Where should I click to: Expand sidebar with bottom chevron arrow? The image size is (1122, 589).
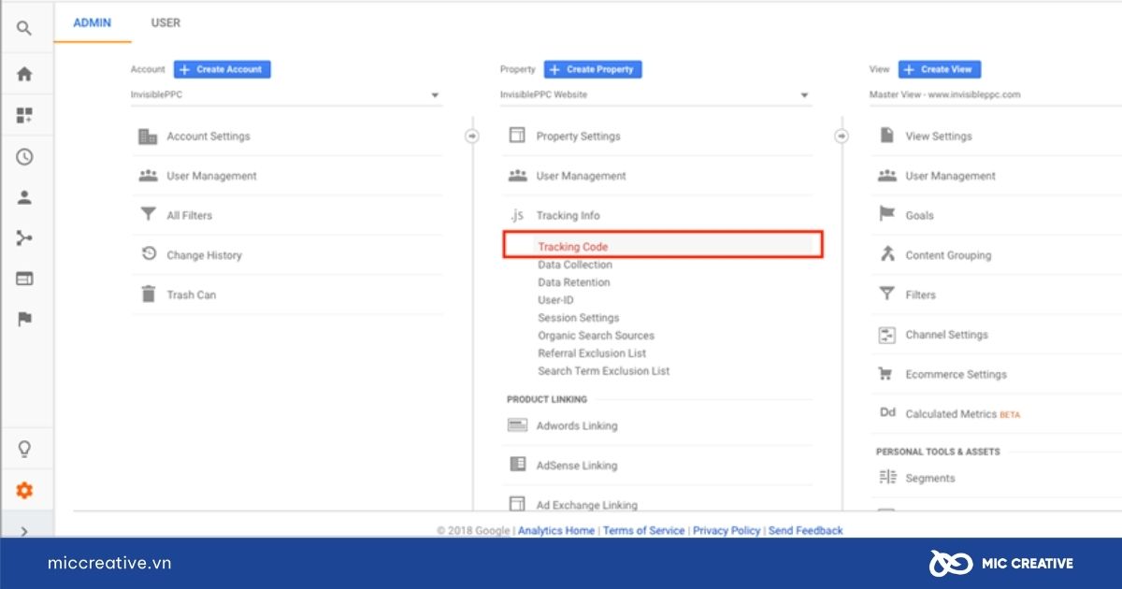pyautogui.click(x=24, y=531)
